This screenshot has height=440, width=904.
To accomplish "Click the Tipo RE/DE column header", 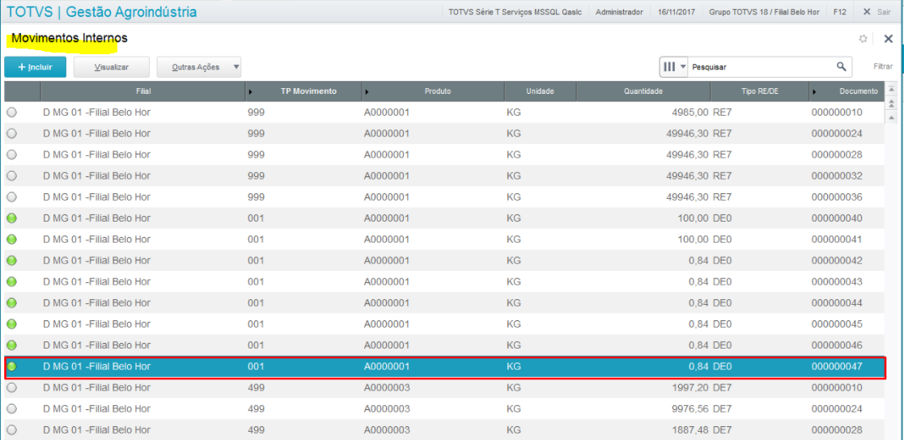I will [759, 91].
